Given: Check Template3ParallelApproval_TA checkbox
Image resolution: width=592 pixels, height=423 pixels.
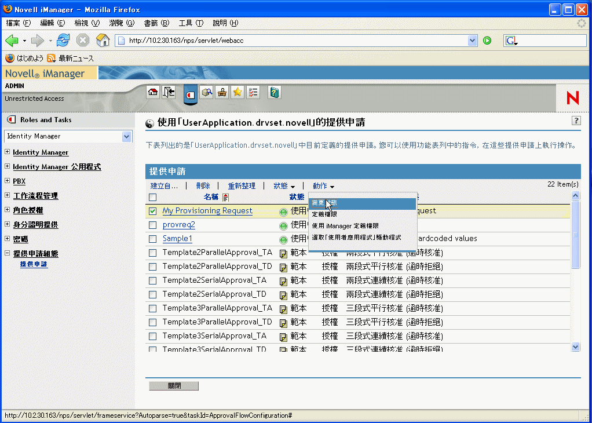Looking at the screenshot, I should 152,309.
